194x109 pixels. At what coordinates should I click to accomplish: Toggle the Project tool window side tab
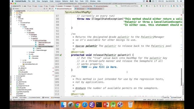[11, 12]
